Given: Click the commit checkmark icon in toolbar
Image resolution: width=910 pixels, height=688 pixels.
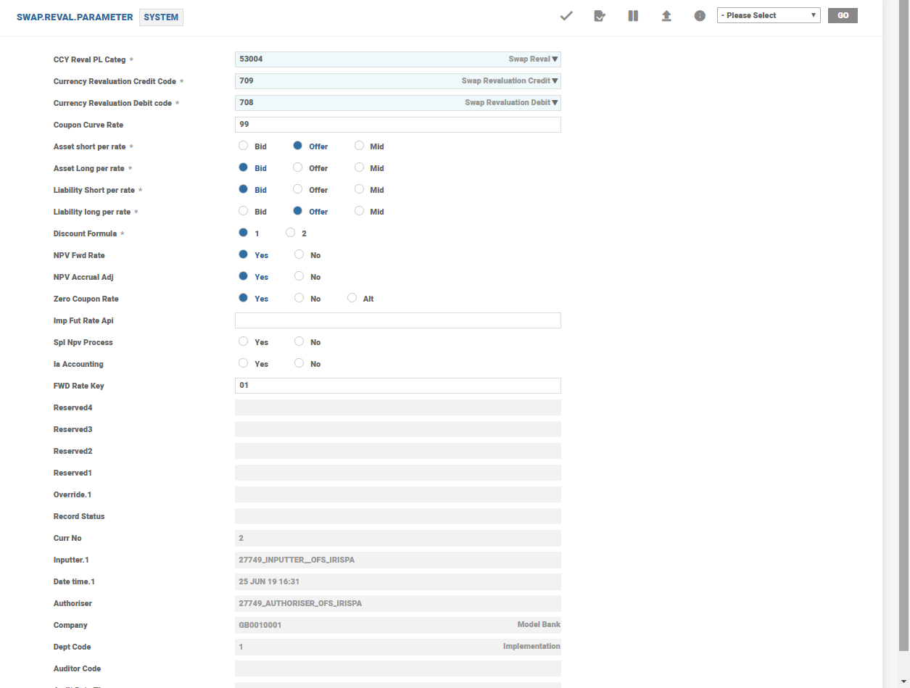Looking at the screenshot, I should pyautogui.click(x=566, y=16).
